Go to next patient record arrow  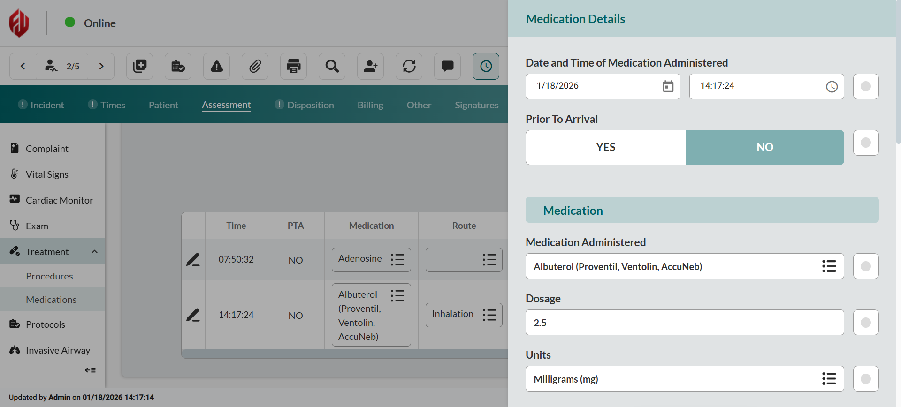pos(101,66)
